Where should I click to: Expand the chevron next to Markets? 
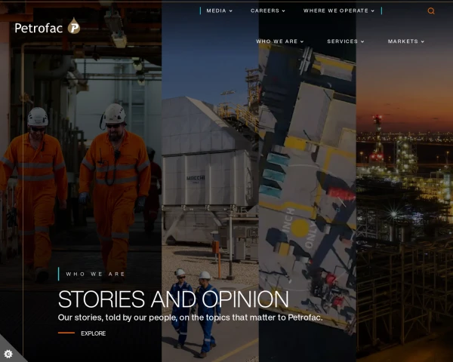tap(422, 41)
